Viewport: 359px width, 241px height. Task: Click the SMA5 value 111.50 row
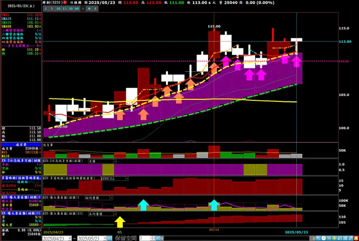click(x=21, y=15)
